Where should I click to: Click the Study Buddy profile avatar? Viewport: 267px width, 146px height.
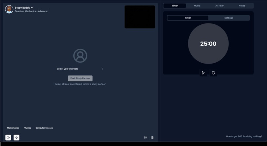pos(9,9)
